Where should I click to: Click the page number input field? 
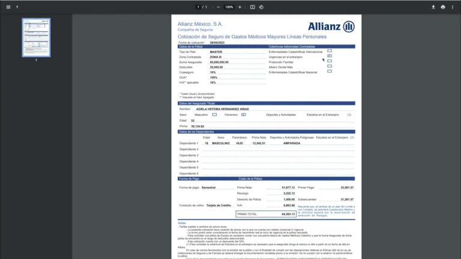point(198,7)
